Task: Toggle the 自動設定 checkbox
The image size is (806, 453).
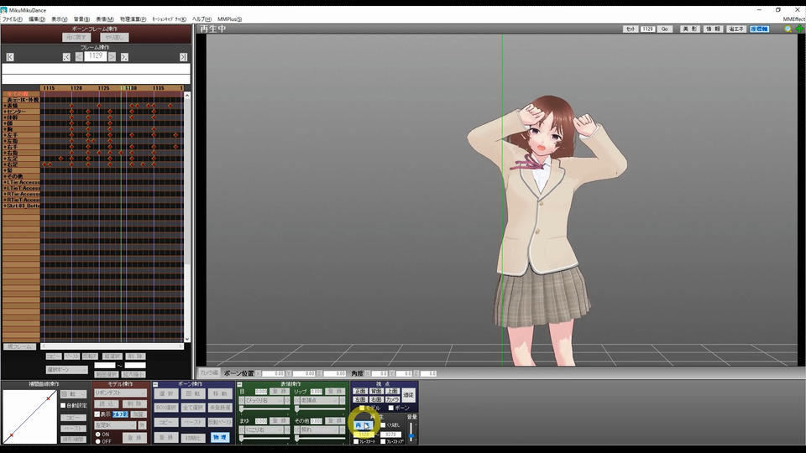Action: (64, 405)
